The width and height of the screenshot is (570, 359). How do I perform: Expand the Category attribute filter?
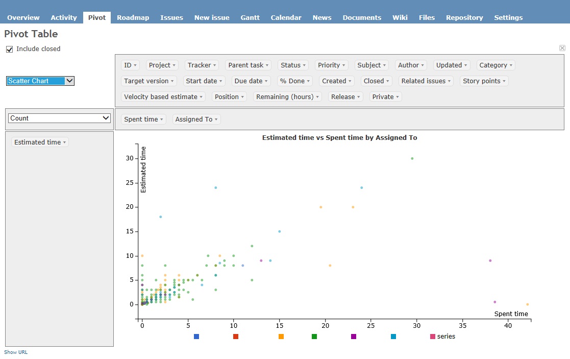pos(495,65)
